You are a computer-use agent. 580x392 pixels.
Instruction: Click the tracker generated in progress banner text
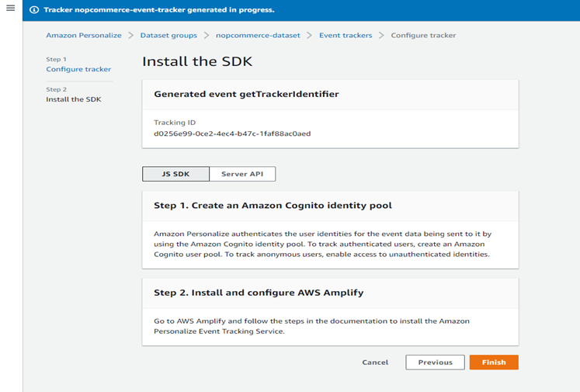(x=159, y=10)
